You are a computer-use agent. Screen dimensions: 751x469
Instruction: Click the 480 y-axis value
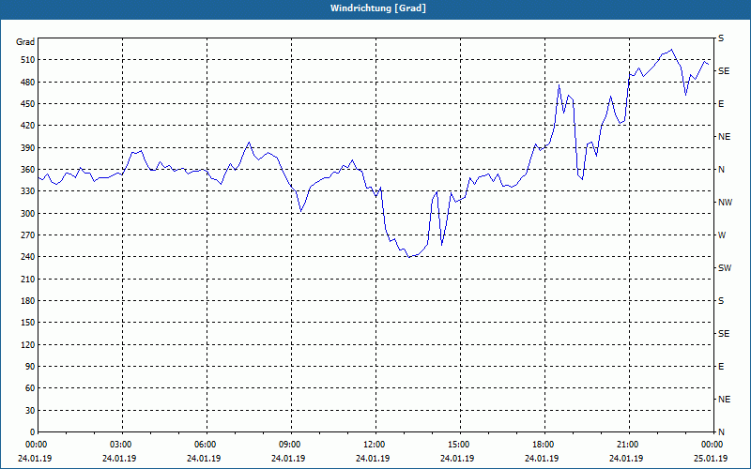[27, 83]
